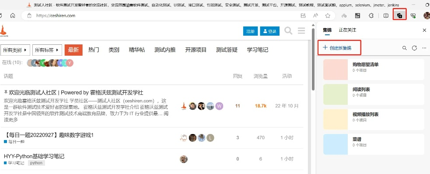430x174 pixels.
Task: Open the 所有类别 dropdown
Action: coord(15,50)
